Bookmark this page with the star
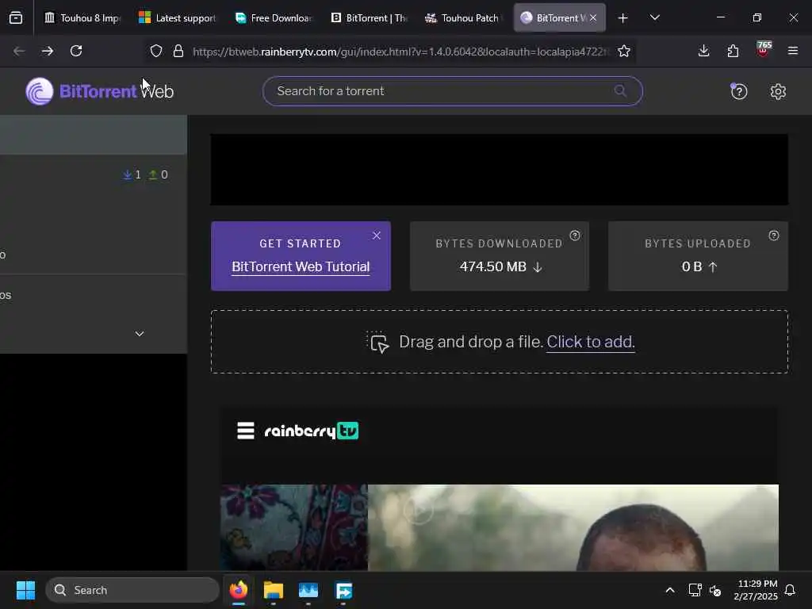The width and height of the screenshot is (812, 609). (624, 51)
